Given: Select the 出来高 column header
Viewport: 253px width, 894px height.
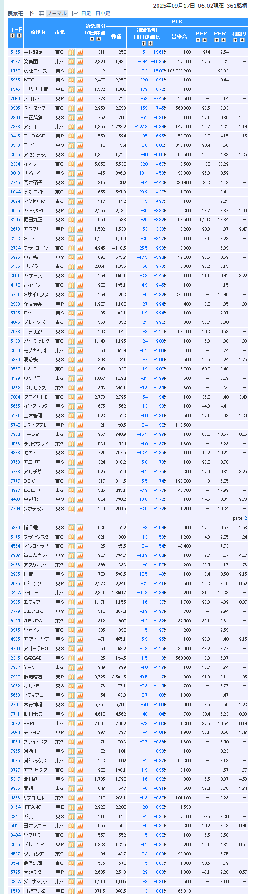Looking at the screenshot, I should 179,36.
